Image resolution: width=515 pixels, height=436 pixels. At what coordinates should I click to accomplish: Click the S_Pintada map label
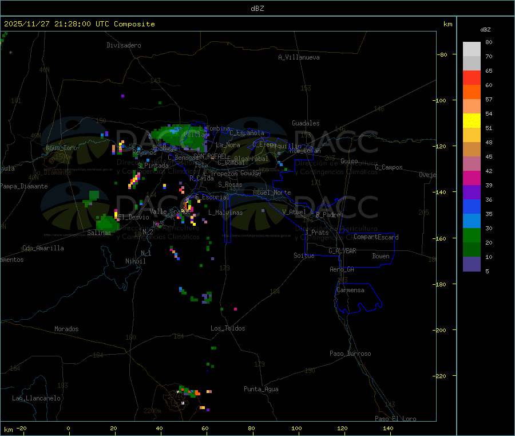(x=153, y=166)
